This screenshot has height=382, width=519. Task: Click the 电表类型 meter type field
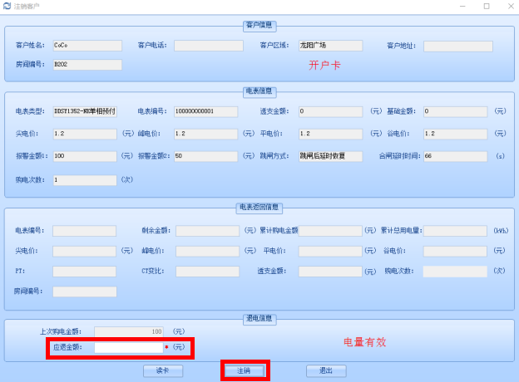tap(85, 111)
